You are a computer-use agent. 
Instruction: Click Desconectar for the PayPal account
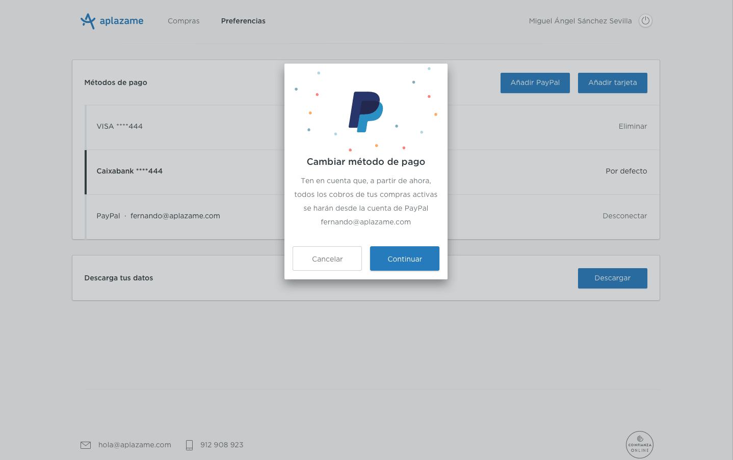(x=625, y=216)
